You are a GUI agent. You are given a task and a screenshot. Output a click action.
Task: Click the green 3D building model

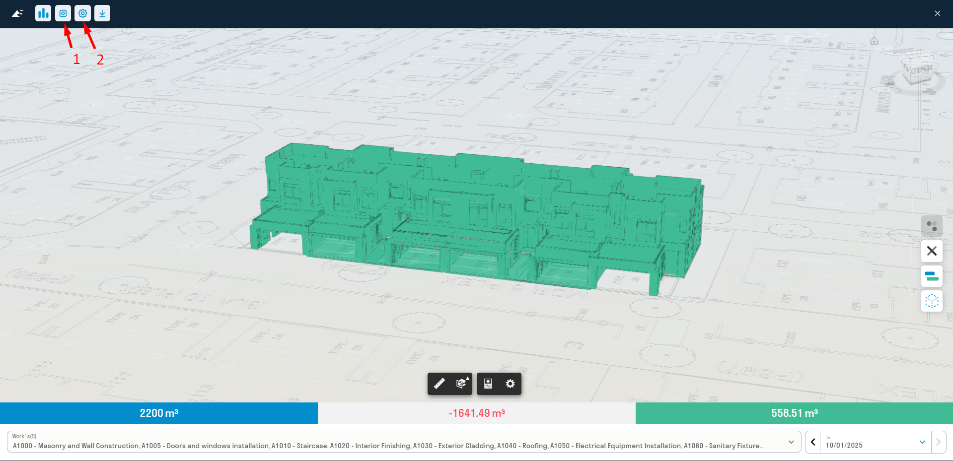477,218
